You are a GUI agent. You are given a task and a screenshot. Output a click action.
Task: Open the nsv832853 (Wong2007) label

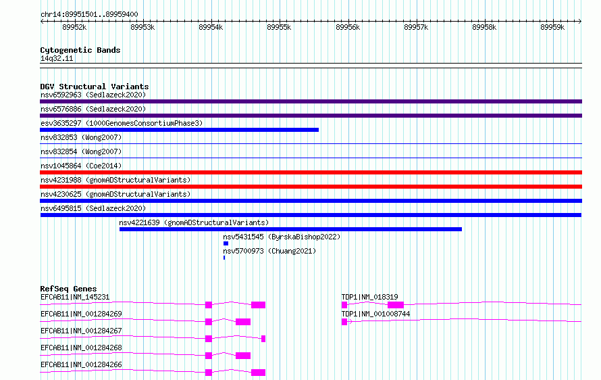(81, 137)
